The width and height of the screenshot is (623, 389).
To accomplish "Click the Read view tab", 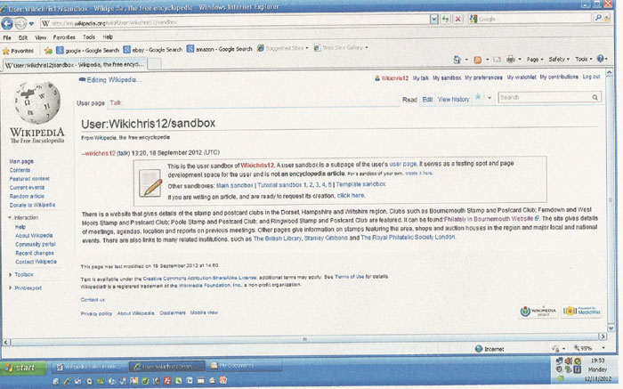I will (409, 100).
